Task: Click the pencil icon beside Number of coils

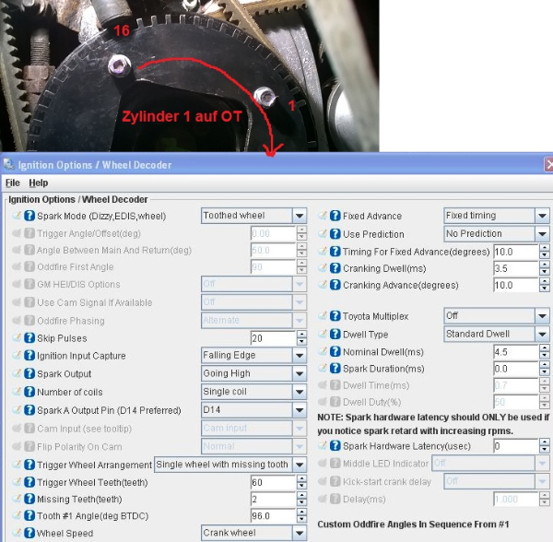Action: click(18, 392)
